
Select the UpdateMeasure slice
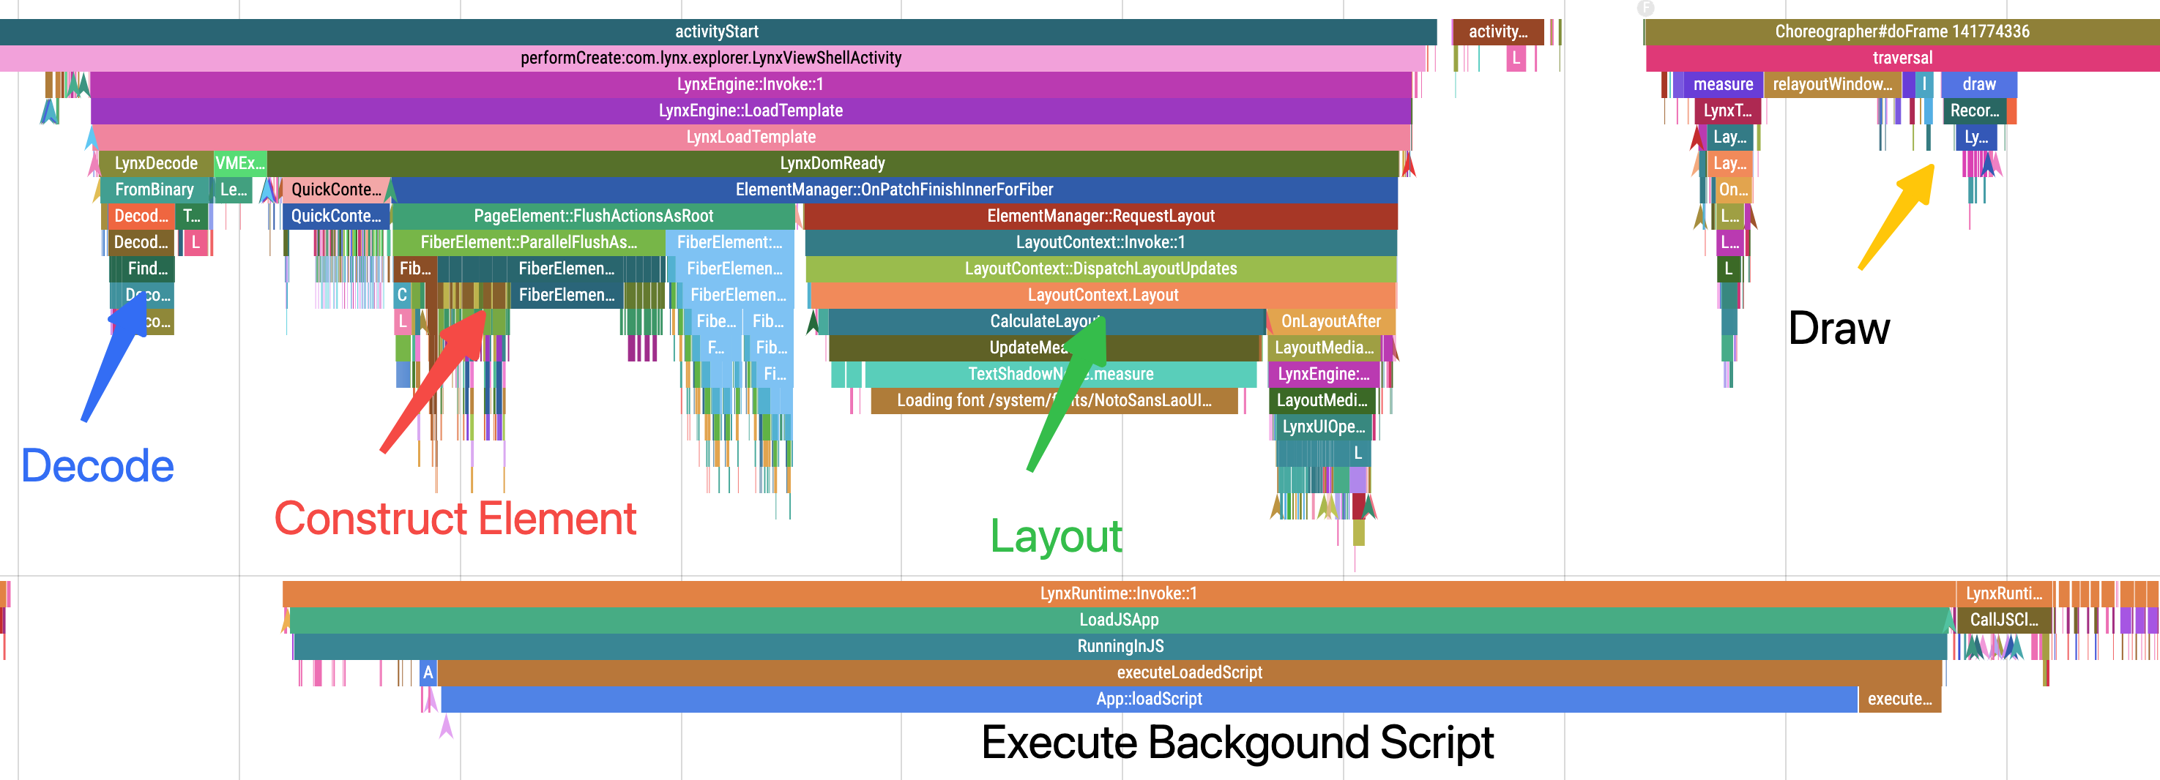(1045, 348)
